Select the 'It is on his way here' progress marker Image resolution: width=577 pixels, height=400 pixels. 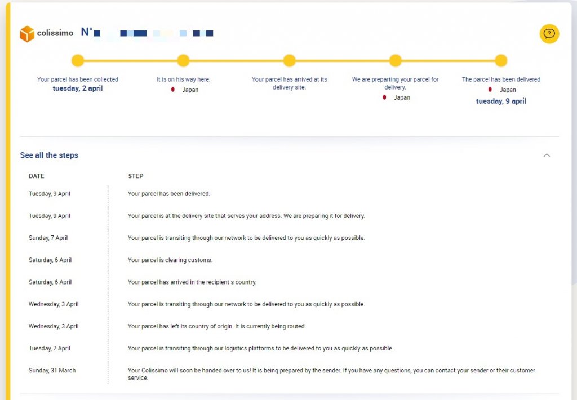(x=183, y=61)
